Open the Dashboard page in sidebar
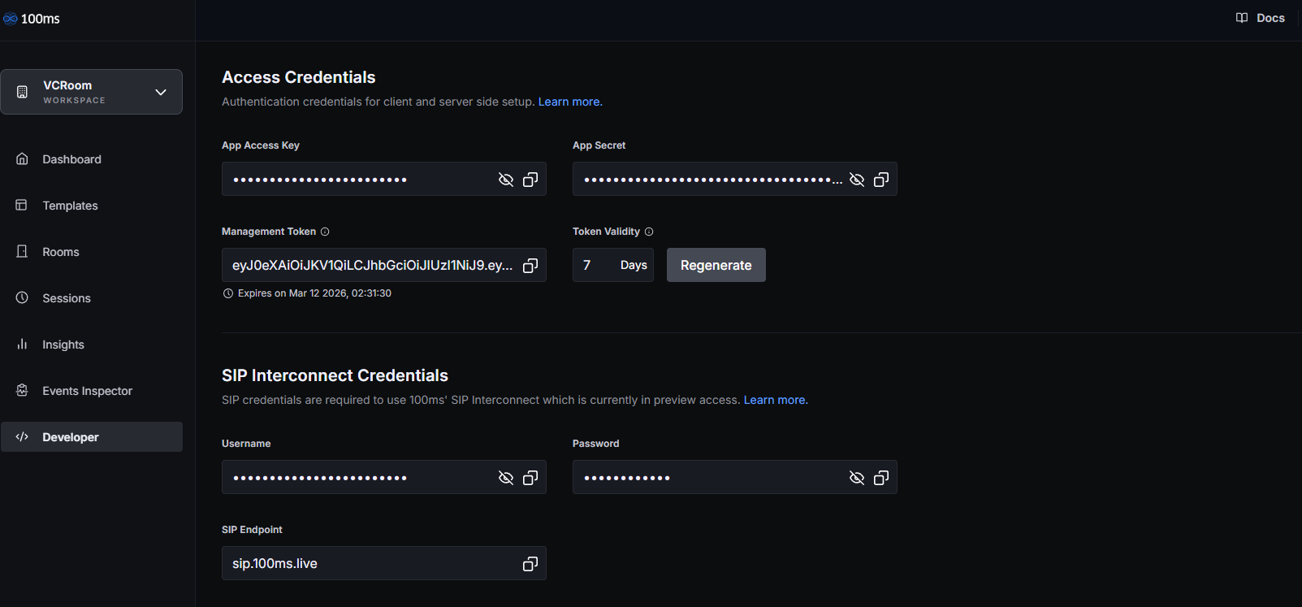This screenshot has width=1302, height=607. tap(71, 159)
